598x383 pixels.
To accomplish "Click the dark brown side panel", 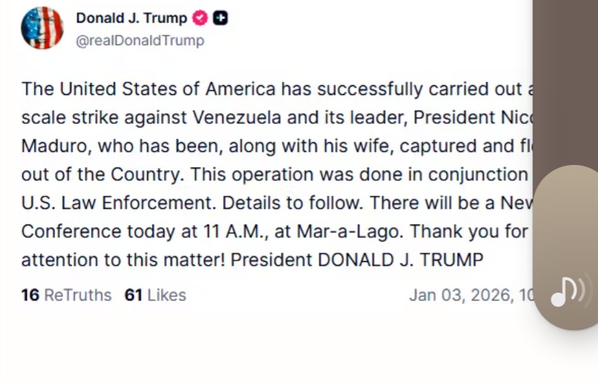I will pos(565,79).
